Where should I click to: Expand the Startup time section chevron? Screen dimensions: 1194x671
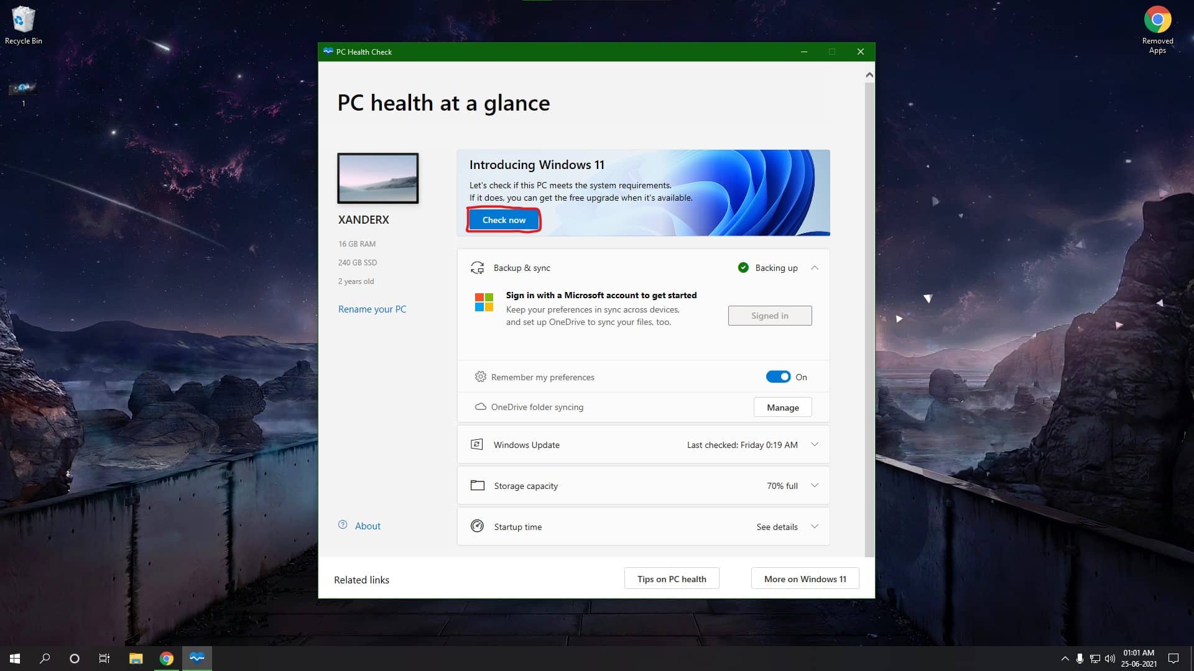(815, 527)
